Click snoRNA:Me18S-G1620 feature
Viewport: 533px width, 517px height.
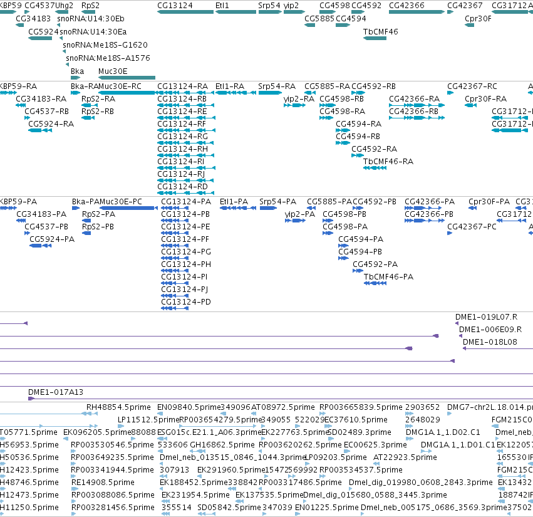coord(65,51)
